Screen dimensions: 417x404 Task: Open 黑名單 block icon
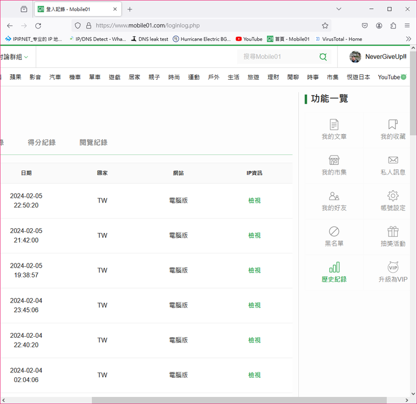pos(334,231)
